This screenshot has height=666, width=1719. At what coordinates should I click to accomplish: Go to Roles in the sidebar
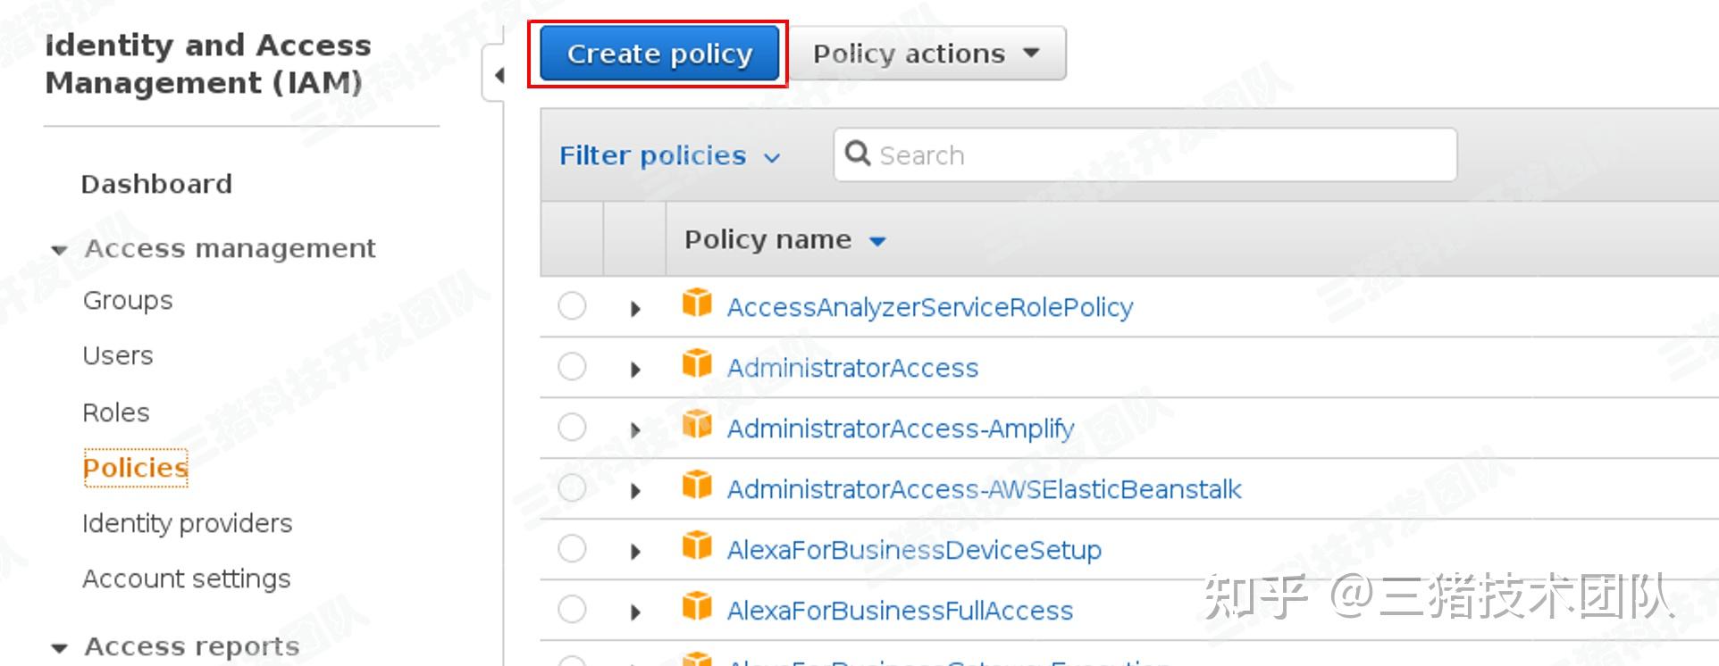click(x=116, y=412)
